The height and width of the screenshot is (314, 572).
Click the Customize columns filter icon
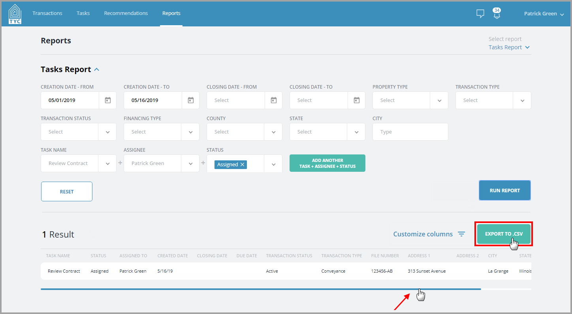[x=461, y=234]
